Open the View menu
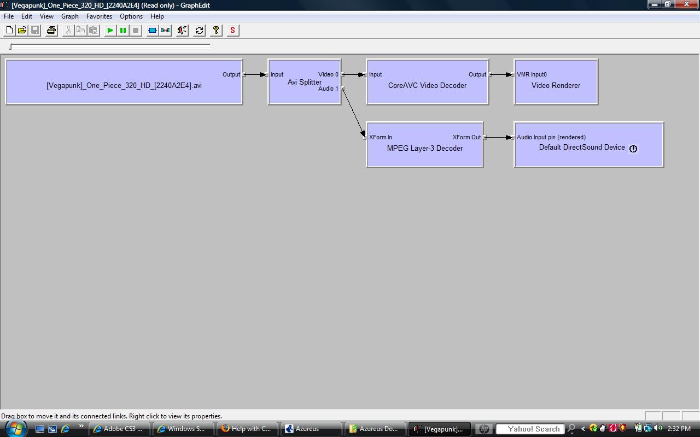The image size is (700, 437). coord(46,16)
